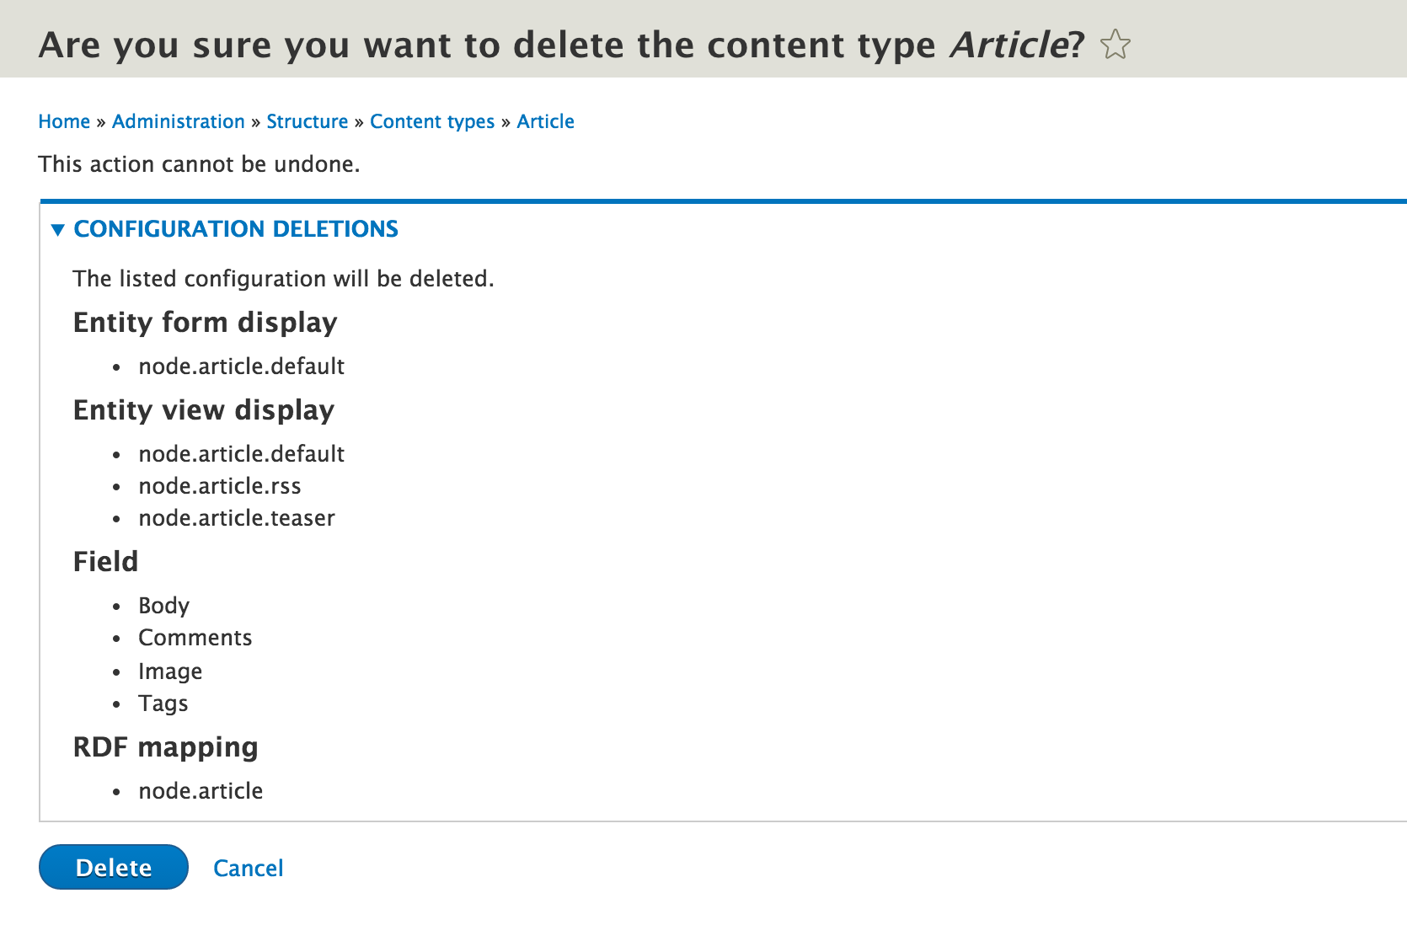This screenshot has height=952, width=1407.
Task: Open the Structure breadcrumb link
Action: pyautogui.click(x=308, y=121)
